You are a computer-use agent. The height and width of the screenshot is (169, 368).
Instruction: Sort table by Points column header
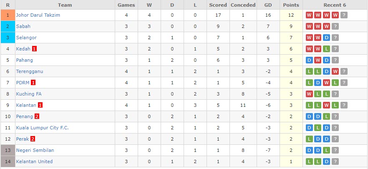click(291, 5)
